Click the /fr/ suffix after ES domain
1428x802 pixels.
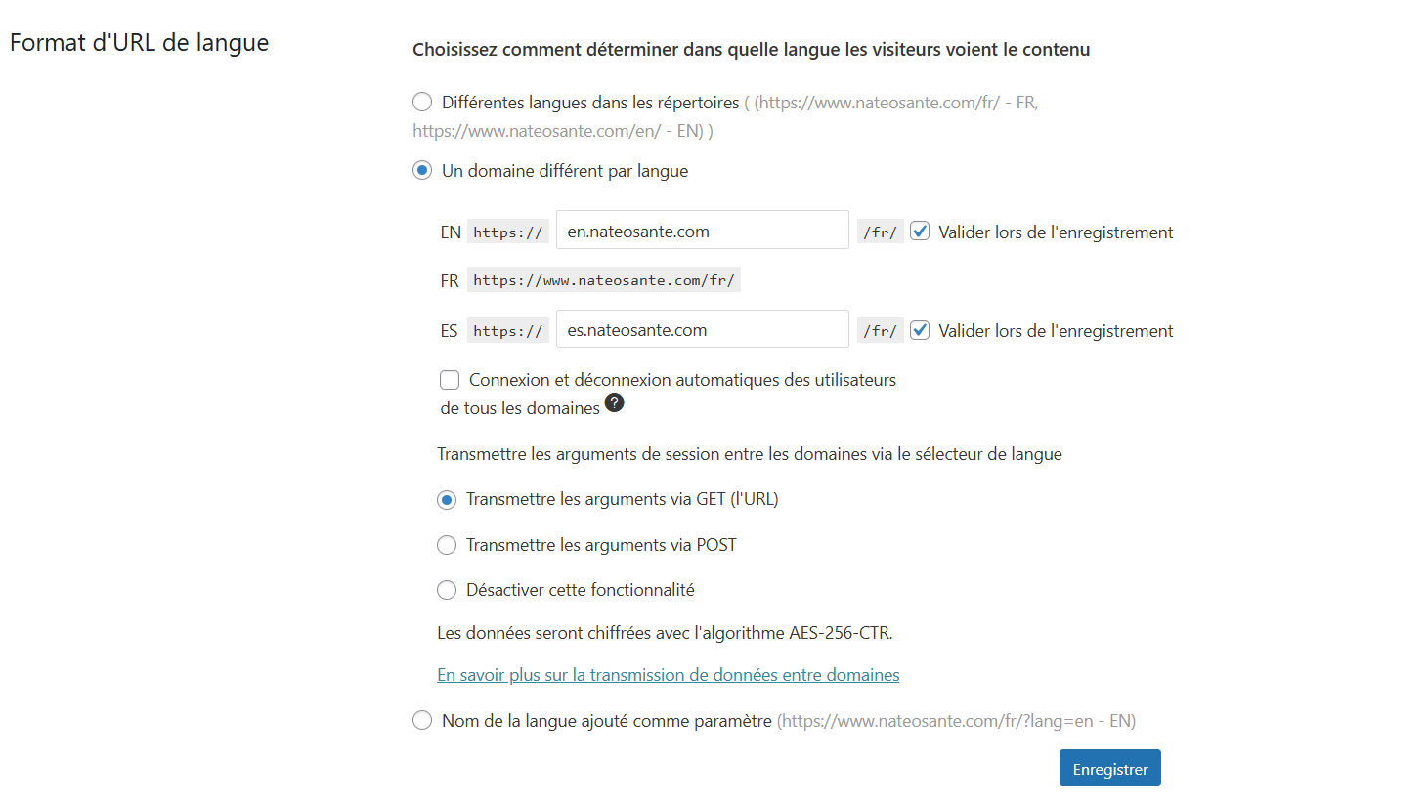(880, 331)
